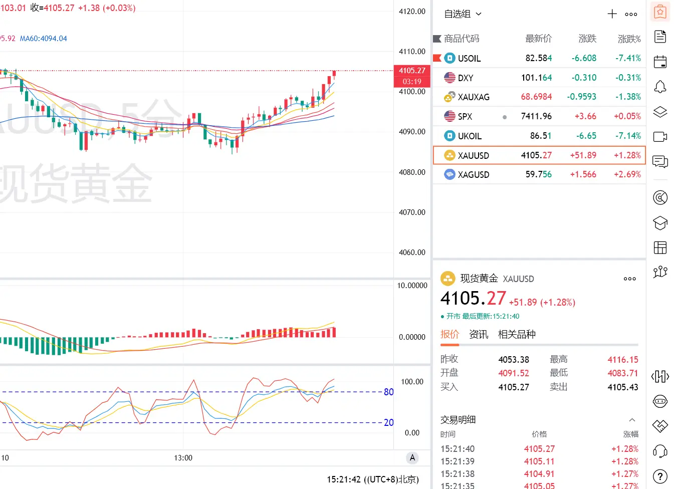Click the 15:21:39 trade detail row
674x489 pixels.
point(539,461)
